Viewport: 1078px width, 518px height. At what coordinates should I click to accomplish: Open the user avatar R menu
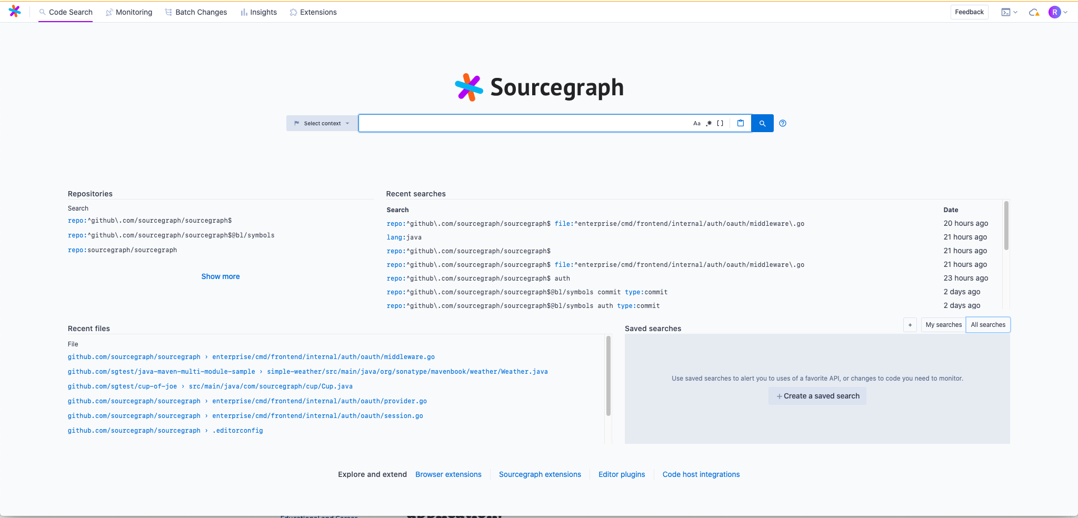[1057, 12]
